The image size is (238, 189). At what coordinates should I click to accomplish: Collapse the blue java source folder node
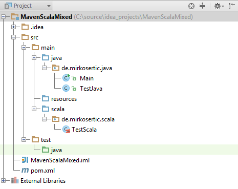(34, 58)
